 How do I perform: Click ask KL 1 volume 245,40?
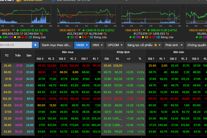point(163,125)
